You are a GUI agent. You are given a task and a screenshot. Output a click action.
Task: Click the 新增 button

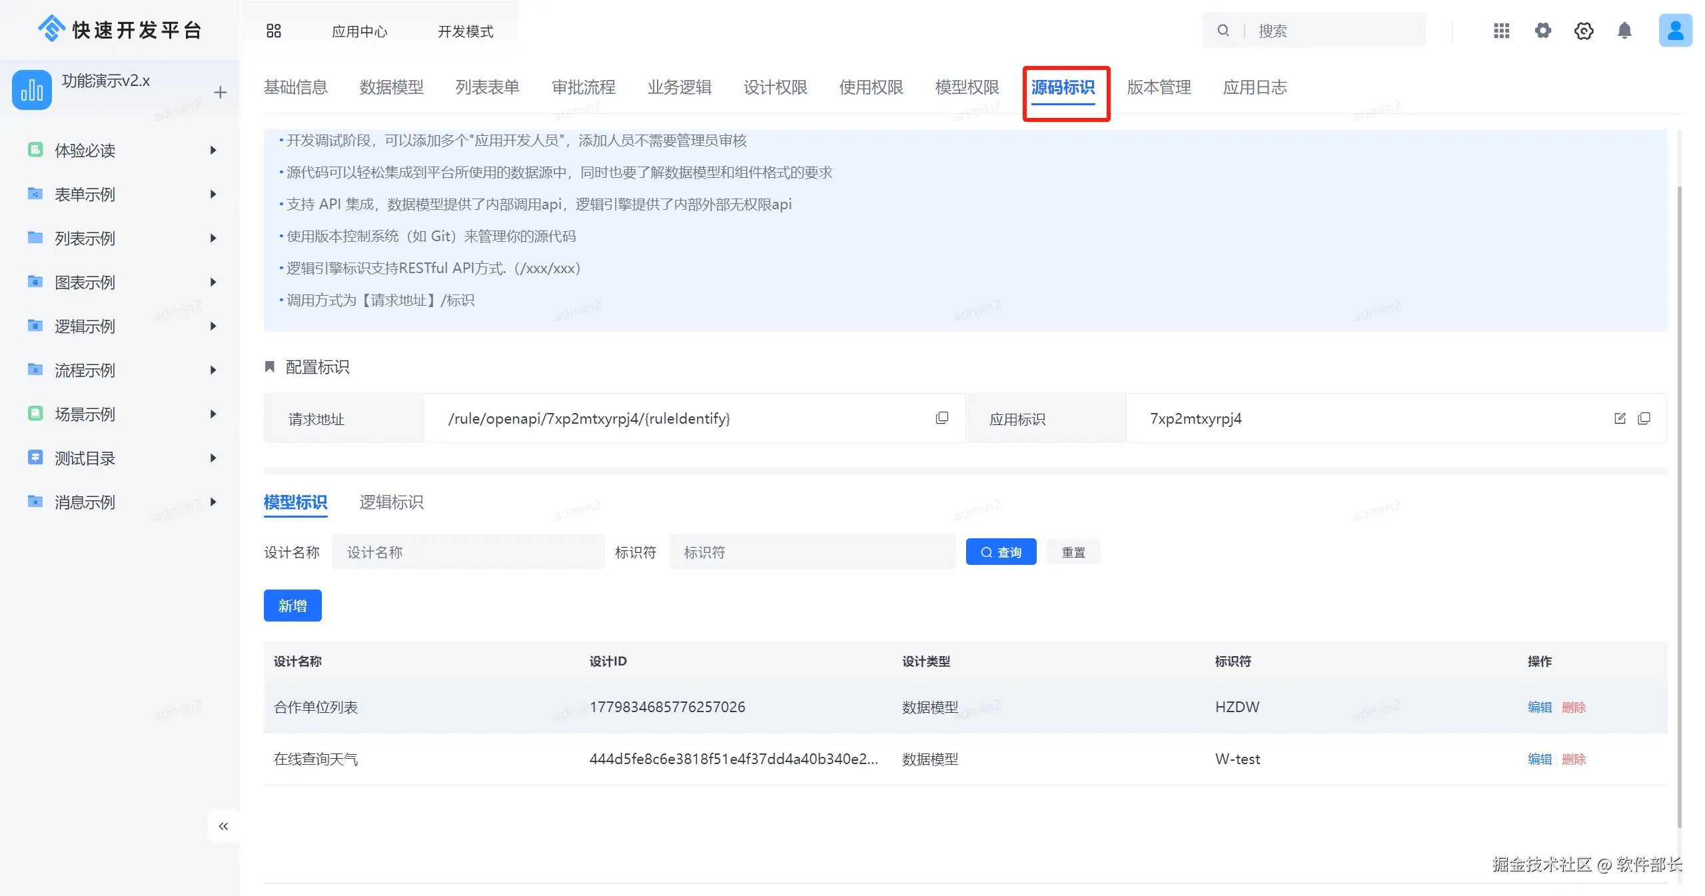pyautogui.click(x=292, y=606)
